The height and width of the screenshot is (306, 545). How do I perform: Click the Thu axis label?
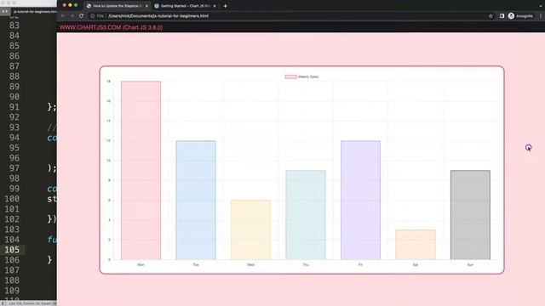306,264
